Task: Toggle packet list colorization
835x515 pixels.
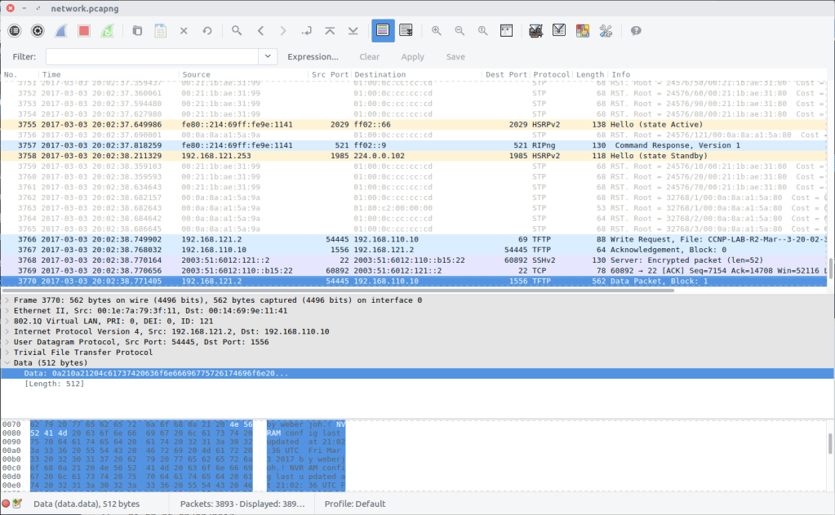Action: [383, 31]
